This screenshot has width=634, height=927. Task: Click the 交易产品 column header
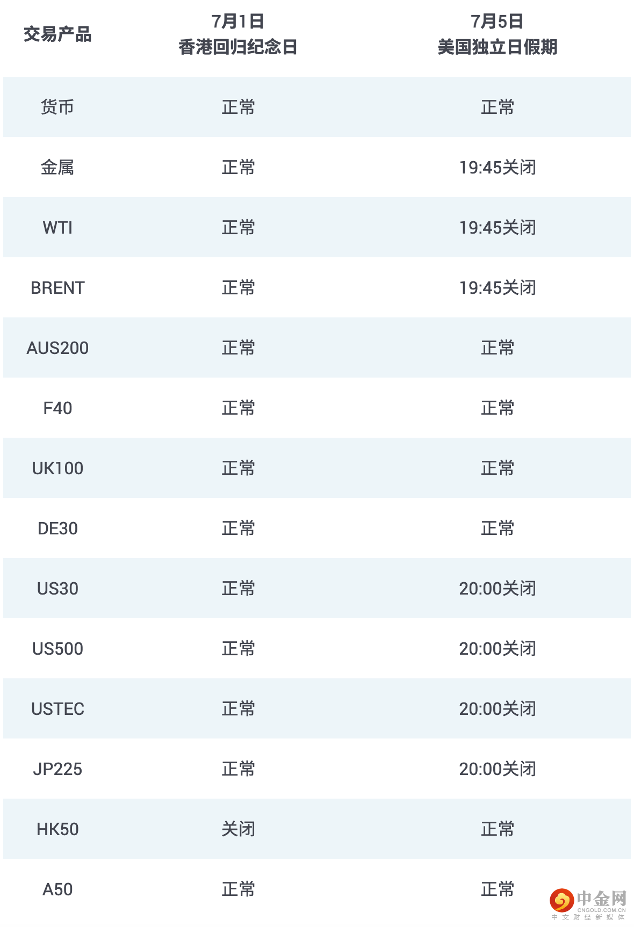(x=57, y=34)
